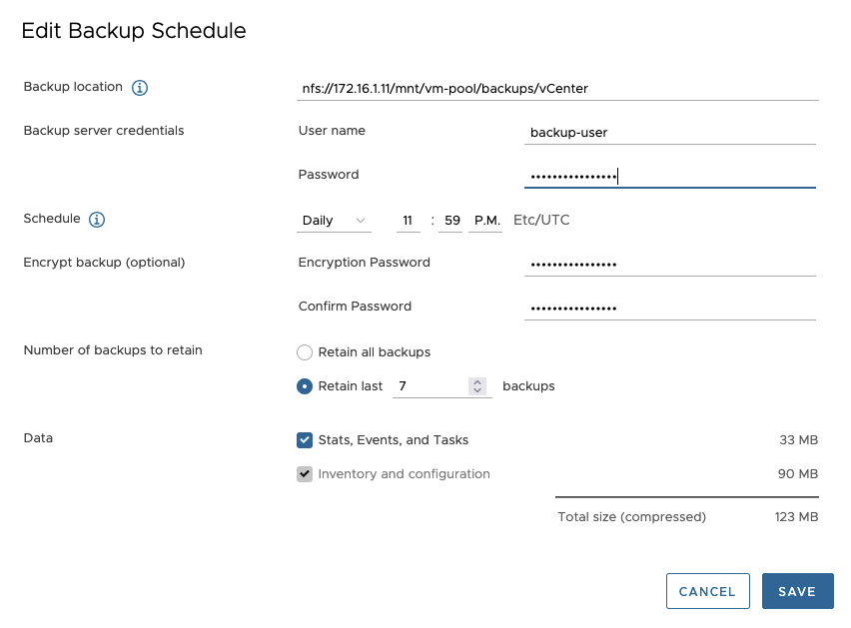Select the Retain last radio button

coord(305,386)
